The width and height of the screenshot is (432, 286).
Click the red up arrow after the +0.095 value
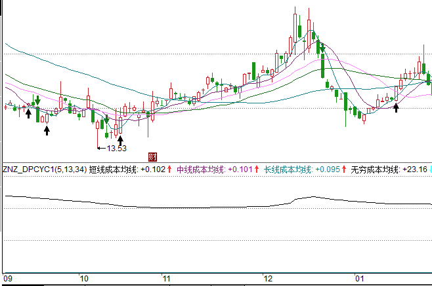[x=344, y=170]
